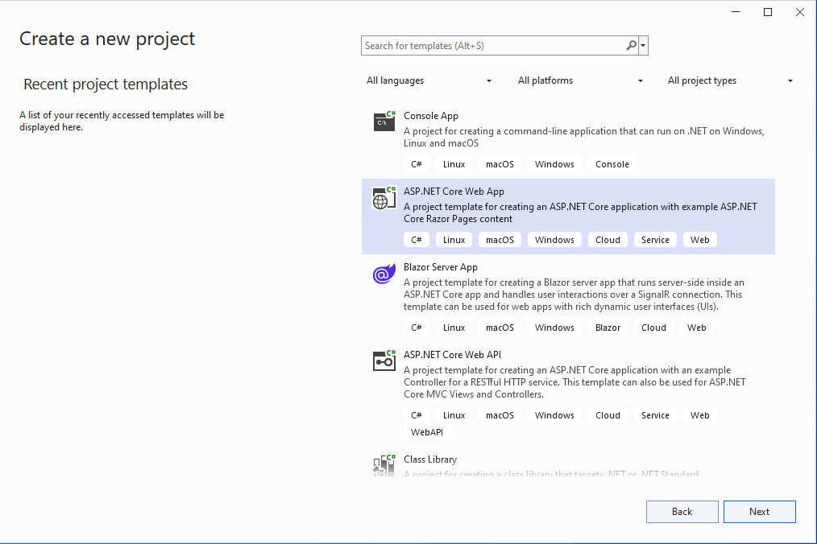Click the WebAPI tag under ASP.NET Core Web API
This screenshot has height=544, width=817.
click(427, 432)
